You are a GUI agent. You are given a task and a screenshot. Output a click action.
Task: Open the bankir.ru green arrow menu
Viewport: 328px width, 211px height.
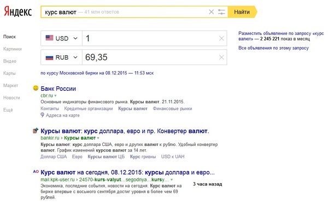[98, 138]
